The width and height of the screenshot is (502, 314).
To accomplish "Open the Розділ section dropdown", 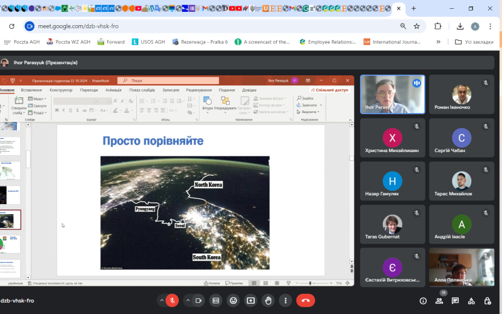I will [37, 113].
